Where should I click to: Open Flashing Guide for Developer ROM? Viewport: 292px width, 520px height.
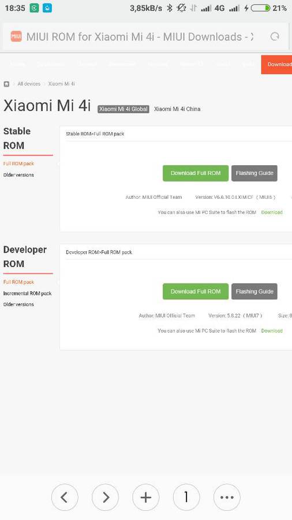[254, 292]
